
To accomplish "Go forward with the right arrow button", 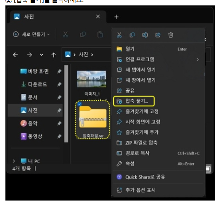I will [29, 55].
